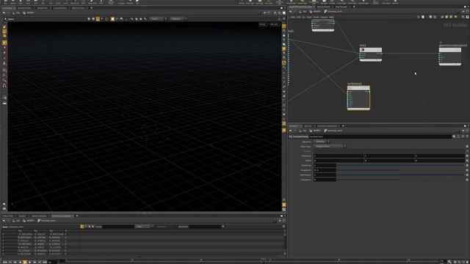470x264 pixels.
Task: Click the third Offset input field
Action: 440,161
